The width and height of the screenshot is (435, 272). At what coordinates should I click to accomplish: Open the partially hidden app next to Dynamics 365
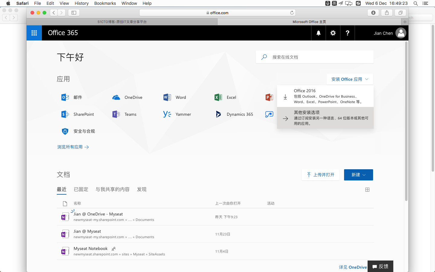click(269, 114)
